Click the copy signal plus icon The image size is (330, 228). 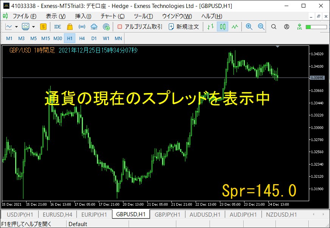106,27
